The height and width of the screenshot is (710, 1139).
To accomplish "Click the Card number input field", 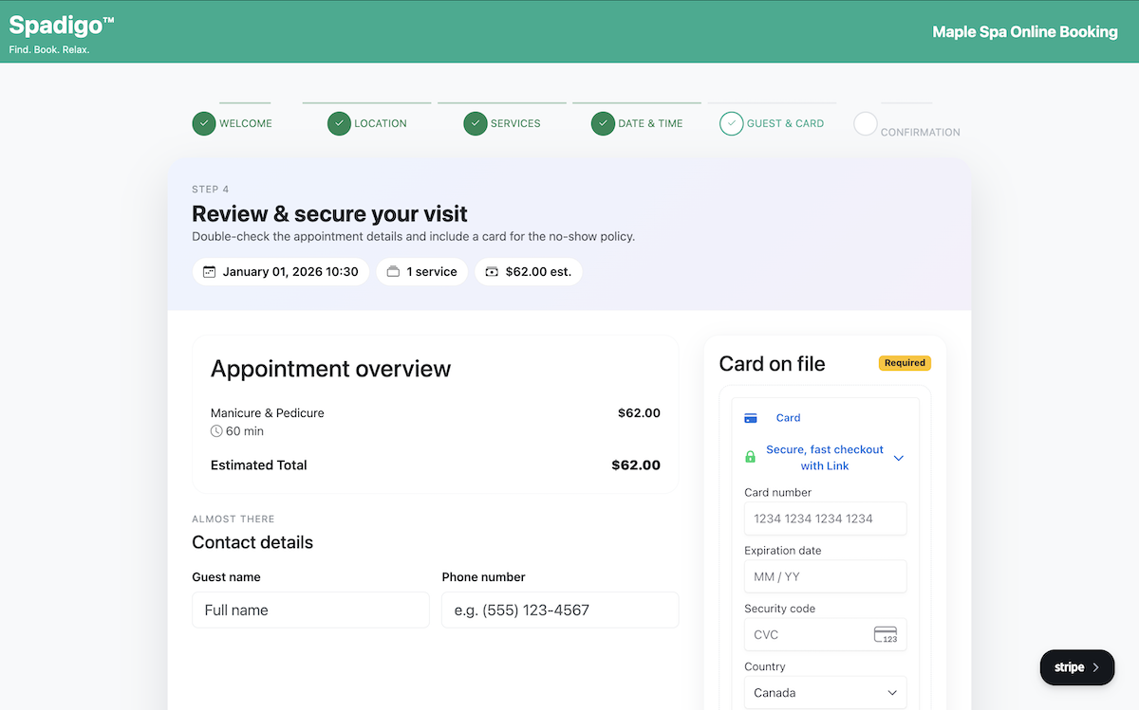I will tap(825, 519).
